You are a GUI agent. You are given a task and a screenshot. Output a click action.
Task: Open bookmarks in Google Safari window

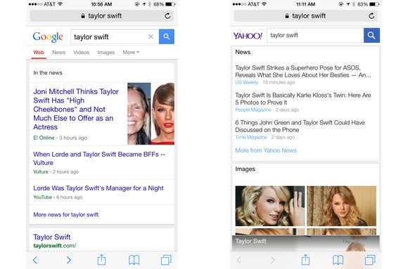tap(134, 260)
